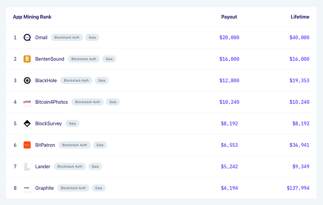This screenshot has height=205, width=323.
Task: Select Lander's $5,242 payout value
Action: 229,167
